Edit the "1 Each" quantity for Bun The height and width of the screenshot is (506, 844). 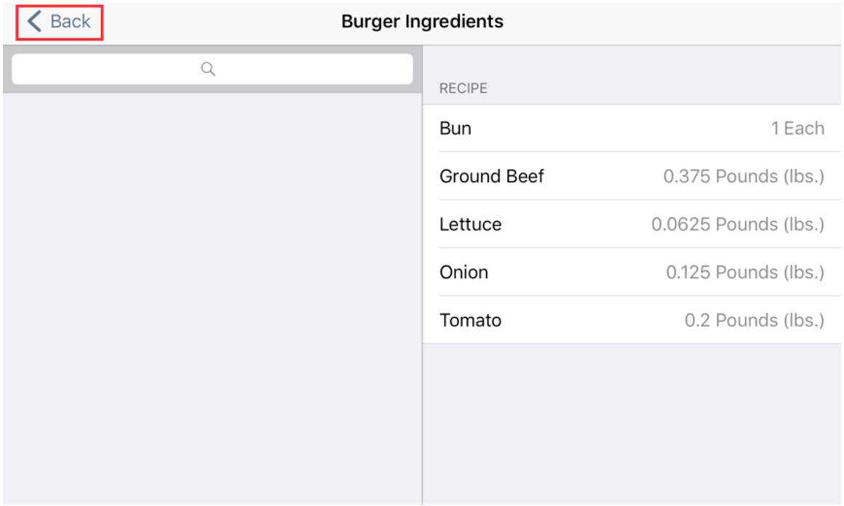797,129
